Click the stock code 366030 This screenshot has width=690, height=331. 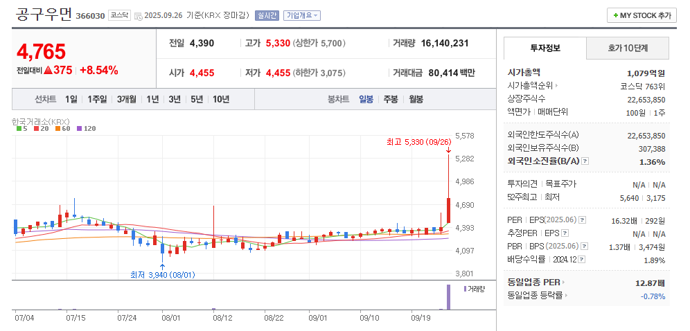[90, 16]
